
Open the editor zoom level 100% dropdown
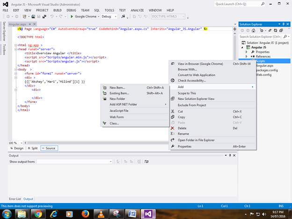21,143
